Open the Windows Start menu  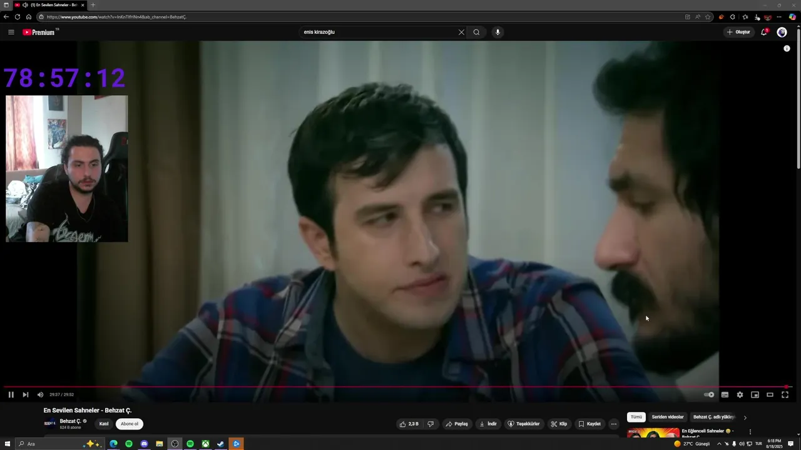[x=8, y=444]
